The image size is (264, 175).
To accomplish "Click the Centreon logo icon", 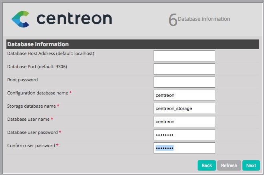I will pos(20,19).
